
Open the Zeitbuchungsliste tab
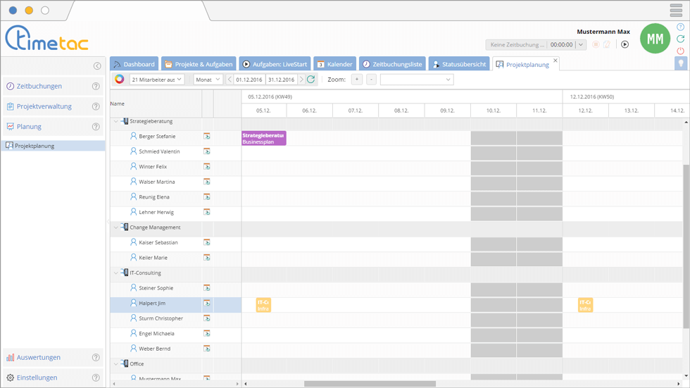[x=392, y=64]
